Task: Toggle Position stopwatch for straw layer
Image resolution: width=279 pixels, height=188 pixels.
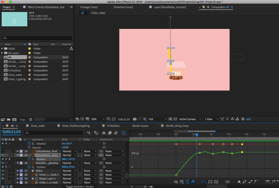Action: click(x=29, y=159)
